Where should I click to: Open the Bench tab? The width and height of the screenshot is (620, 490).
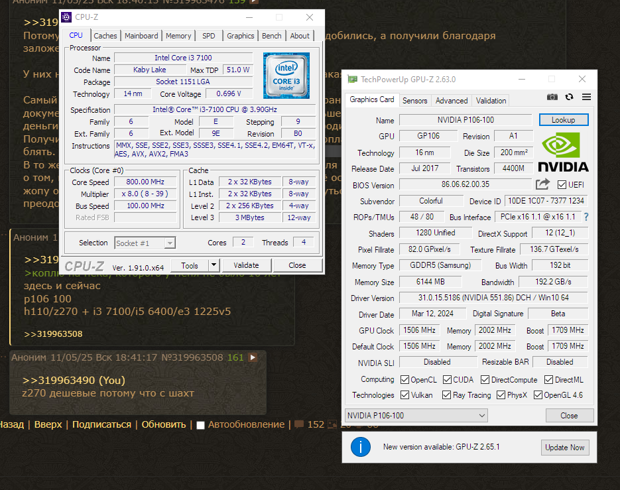tap(272, 36)
